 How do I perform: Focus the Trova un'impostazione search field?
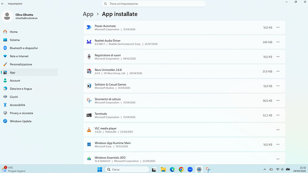tap(154, 4)
